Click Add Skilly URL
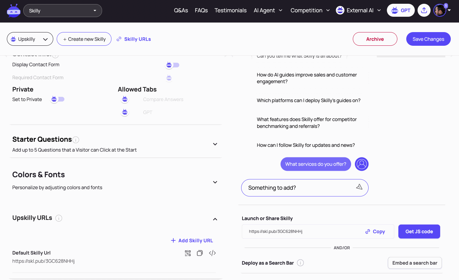The height and width of the screenshot is (280, 459). click(192, 240)
